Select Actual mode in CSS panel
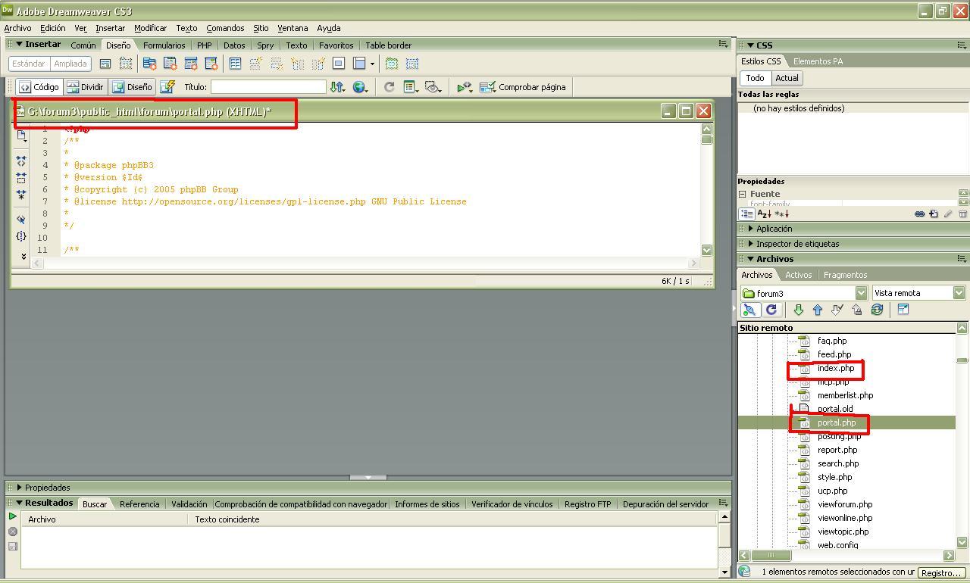 pyautogui.click(x=787, y=78)
